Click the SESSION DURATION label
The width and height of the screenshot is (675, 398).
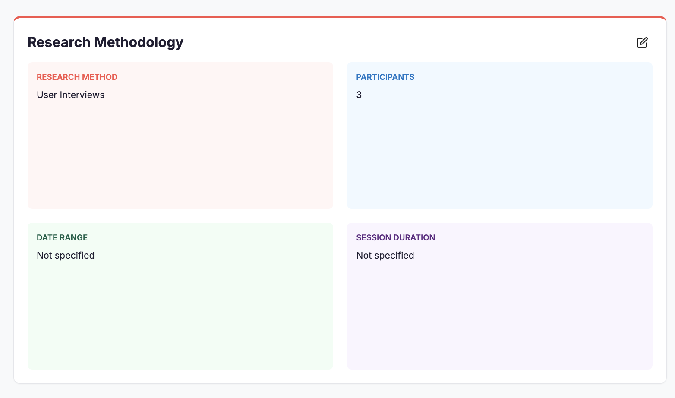395,237
